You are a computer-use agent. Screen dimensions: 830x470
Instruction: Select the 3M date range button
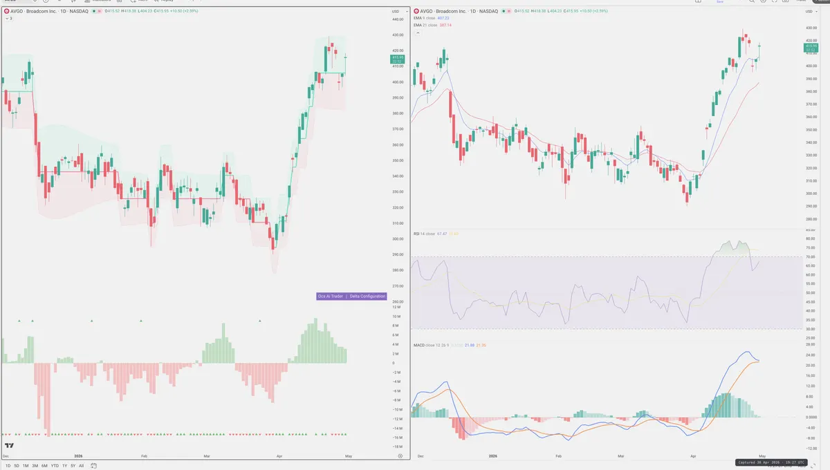point(35,466)
